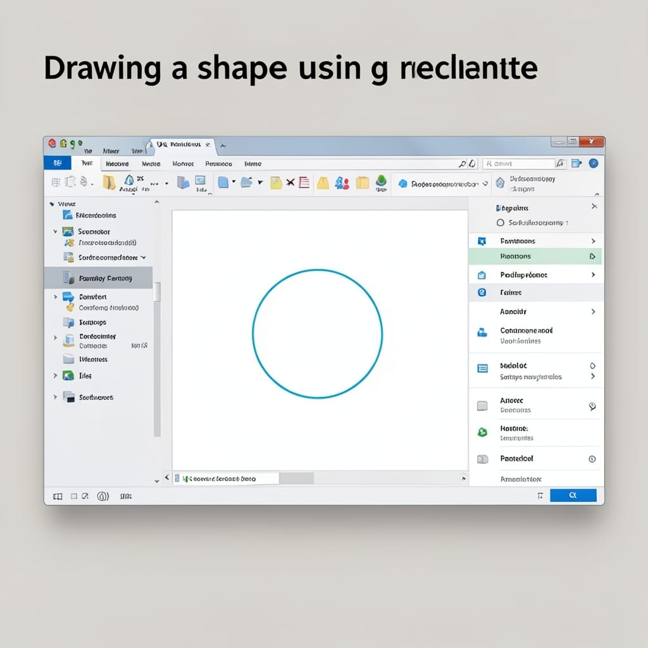Screen dimensions: 648x648
Task: Expand the 'Scothvaroes' tree node
Action: (55, 397)
